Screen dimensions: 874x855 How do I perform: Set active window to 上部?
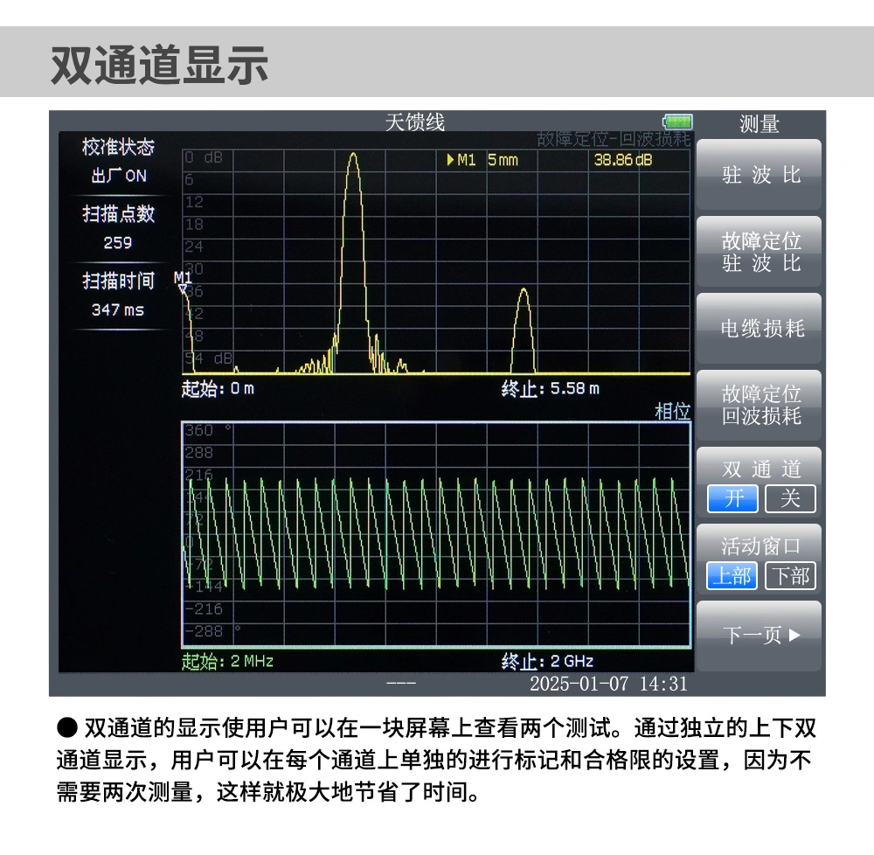pyautogui.click(x=732, y=575)
